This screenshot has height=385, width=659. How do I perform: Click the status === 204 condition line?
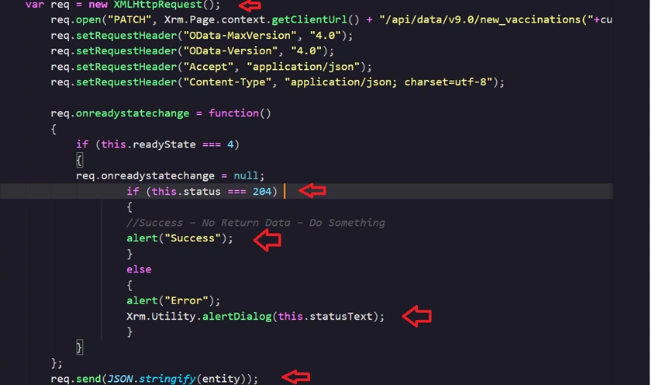[x=202, y=192]
